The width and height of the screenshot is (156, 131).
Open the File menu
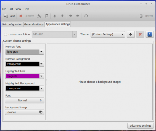pyautogui.click(x=4, y=9)
